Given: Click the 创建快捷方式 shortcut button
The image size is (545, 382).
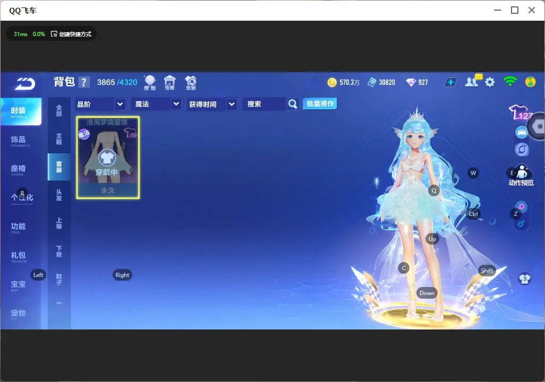Looking at the screenshot, I should 71,34.
